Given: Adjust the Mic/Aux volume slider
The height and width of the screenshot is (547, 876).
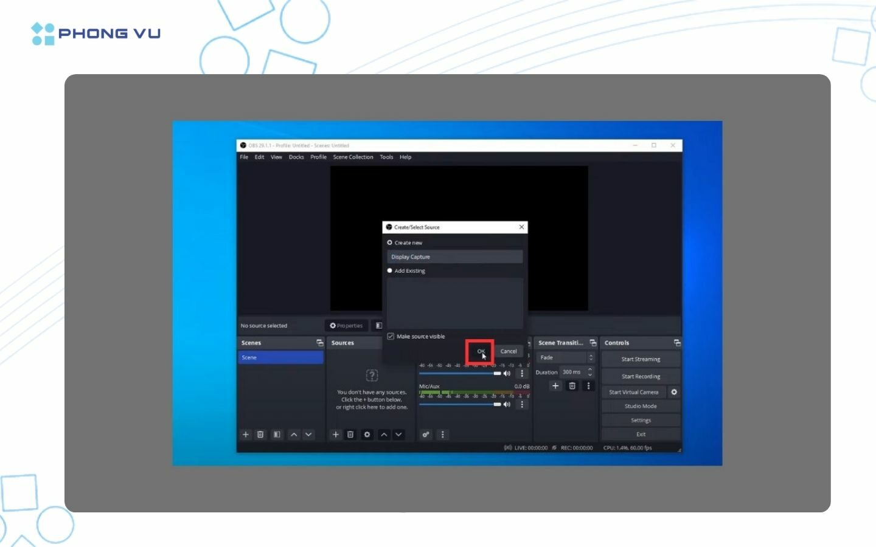Looking at the screenshot, I should pyautogui.click(x=460, y=404).
